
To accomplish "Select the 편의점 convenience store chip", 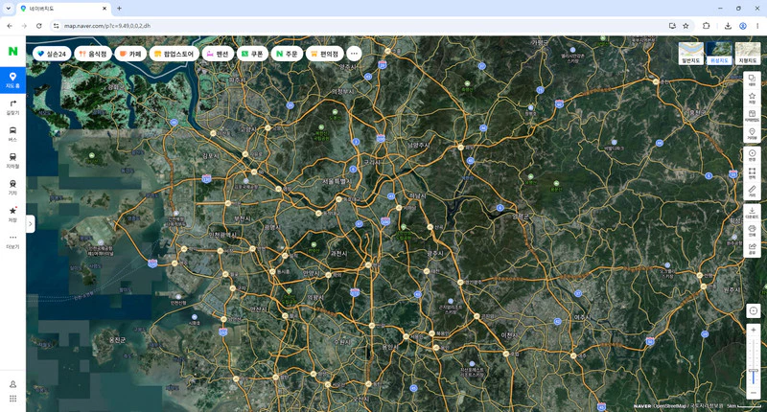I will (325, 54).
